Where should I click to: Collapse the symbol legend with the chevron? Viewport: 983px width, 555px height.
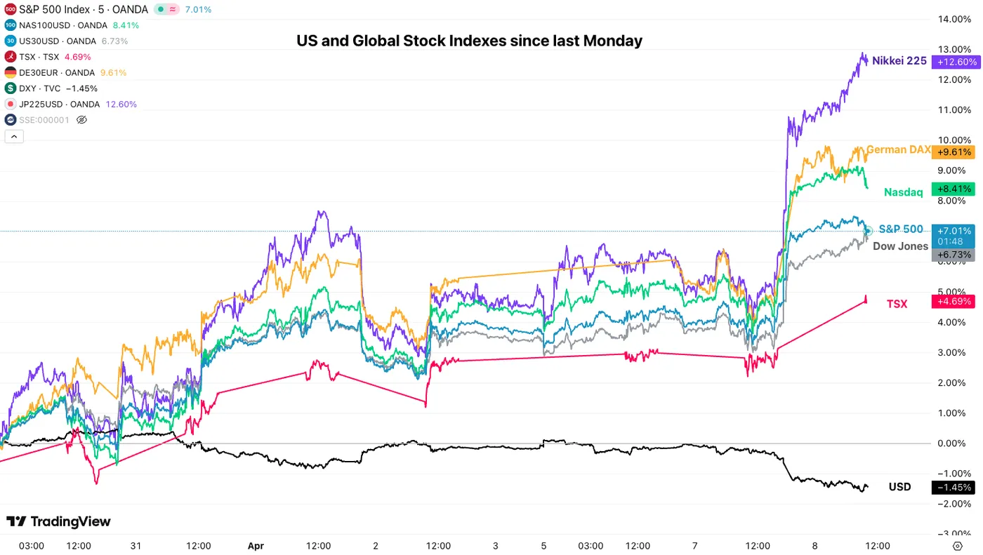click(14, 137)
